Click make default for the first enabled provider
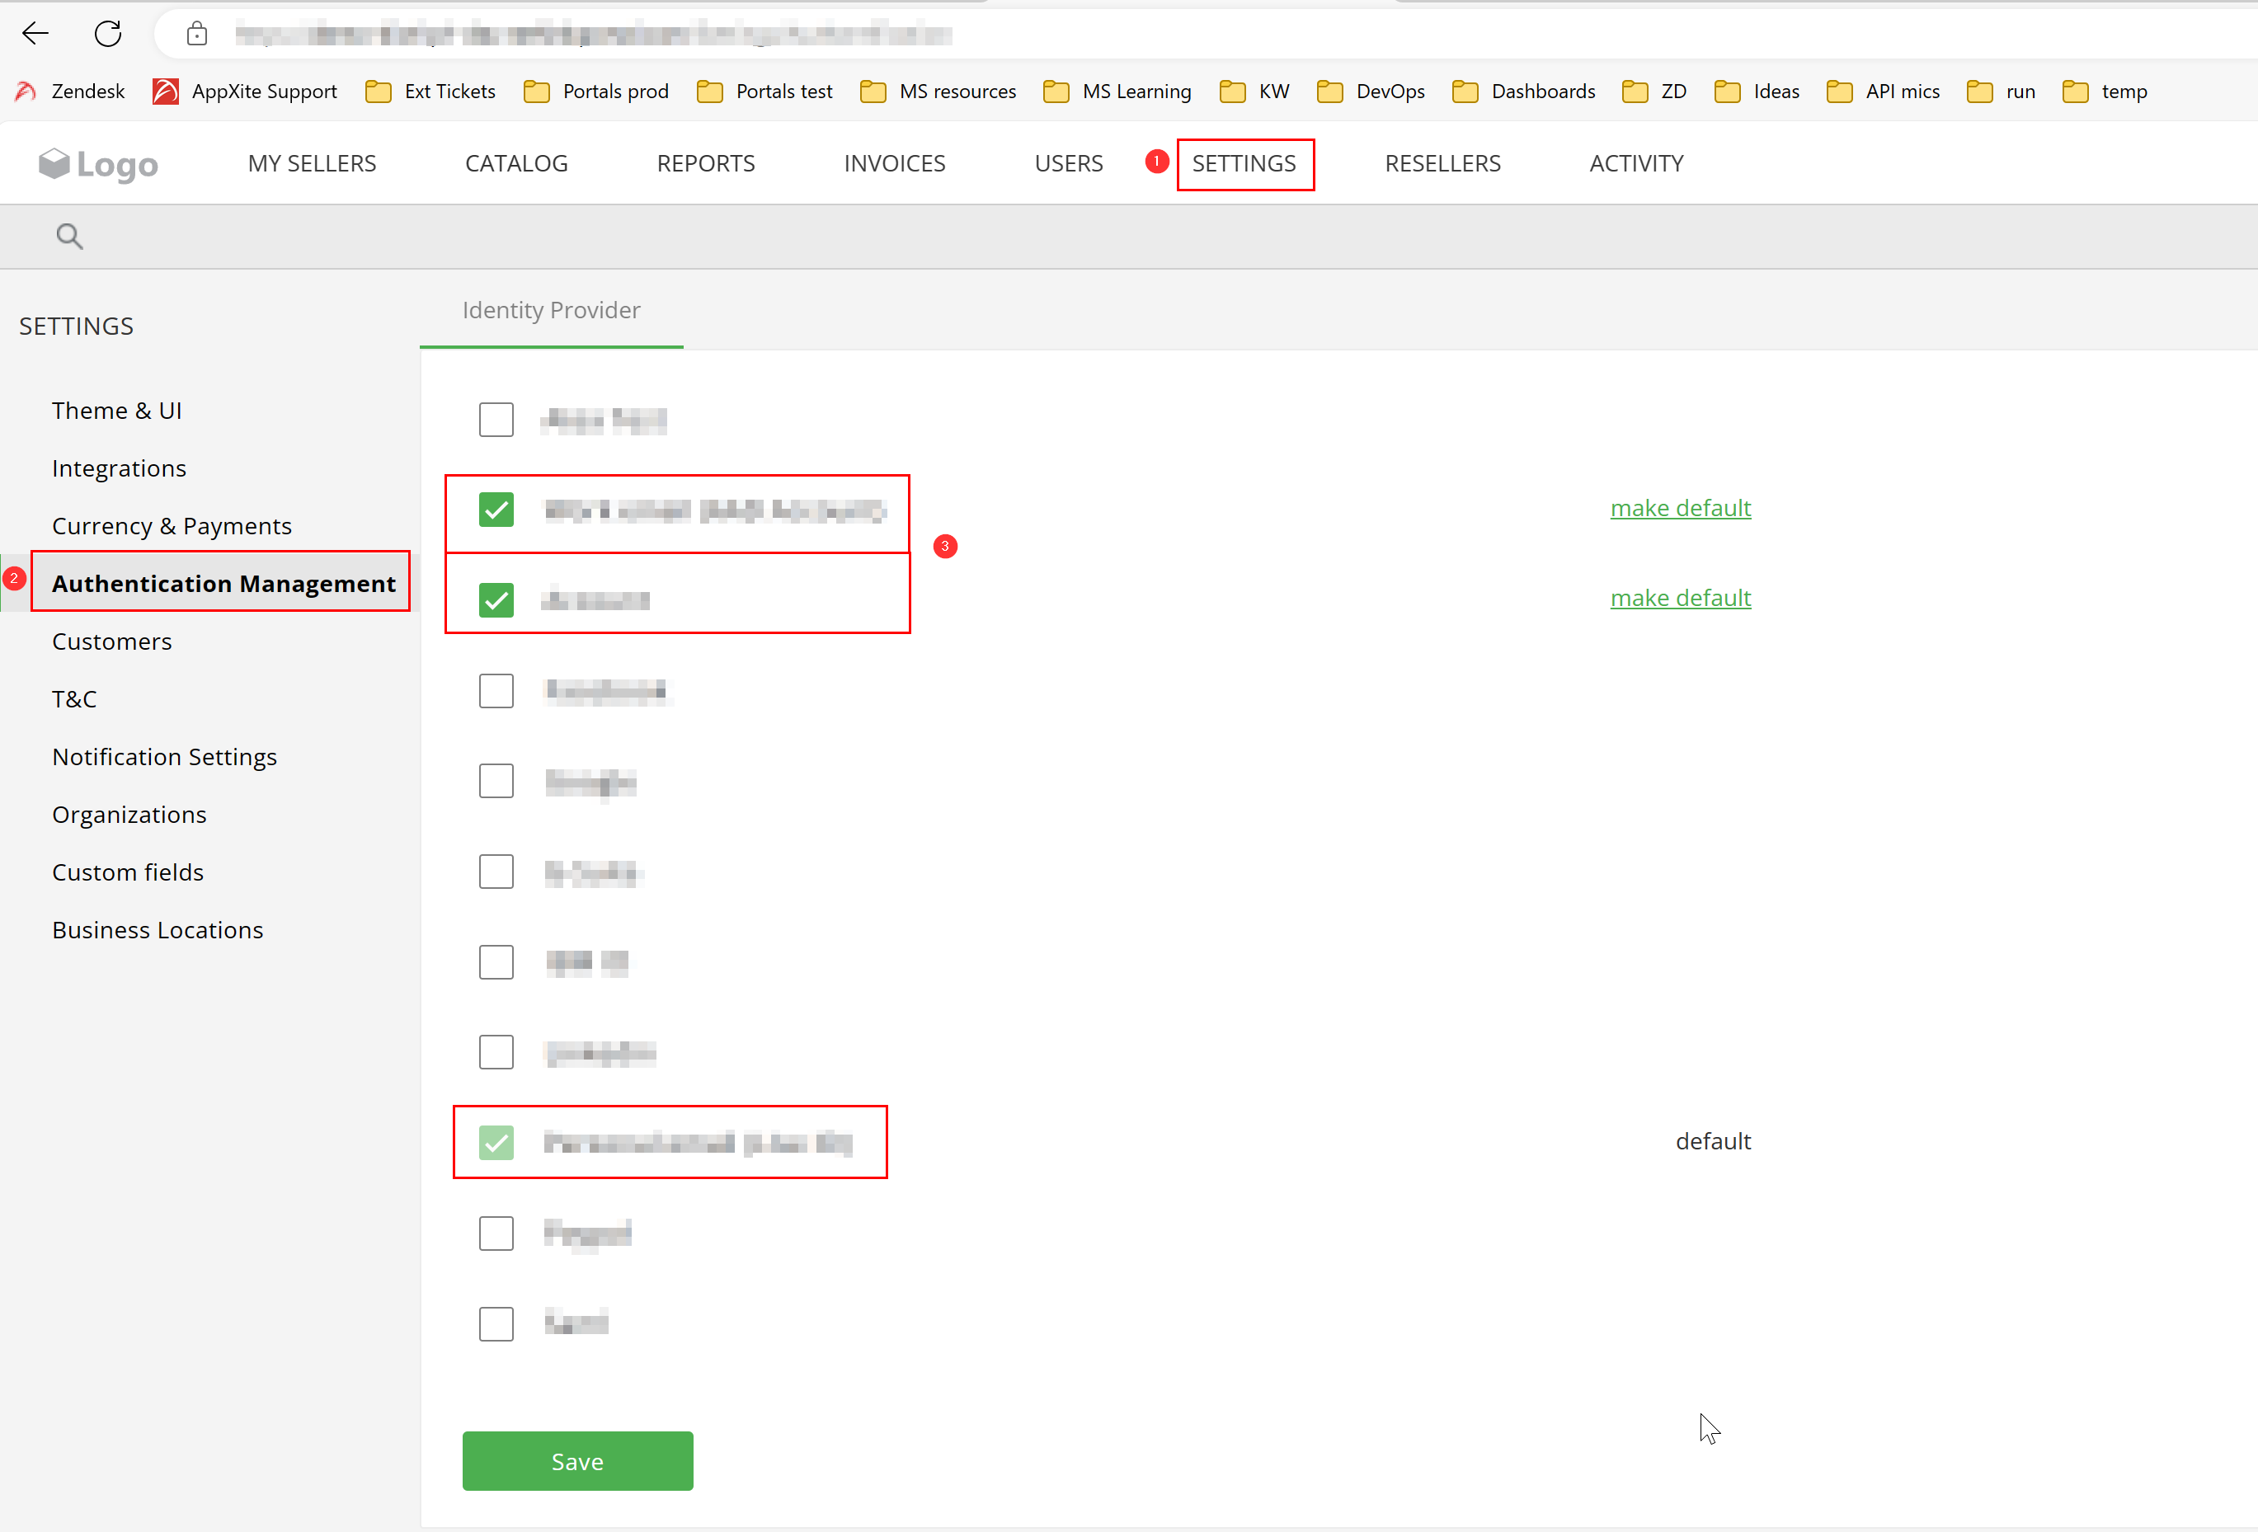 coord(1680,507)
